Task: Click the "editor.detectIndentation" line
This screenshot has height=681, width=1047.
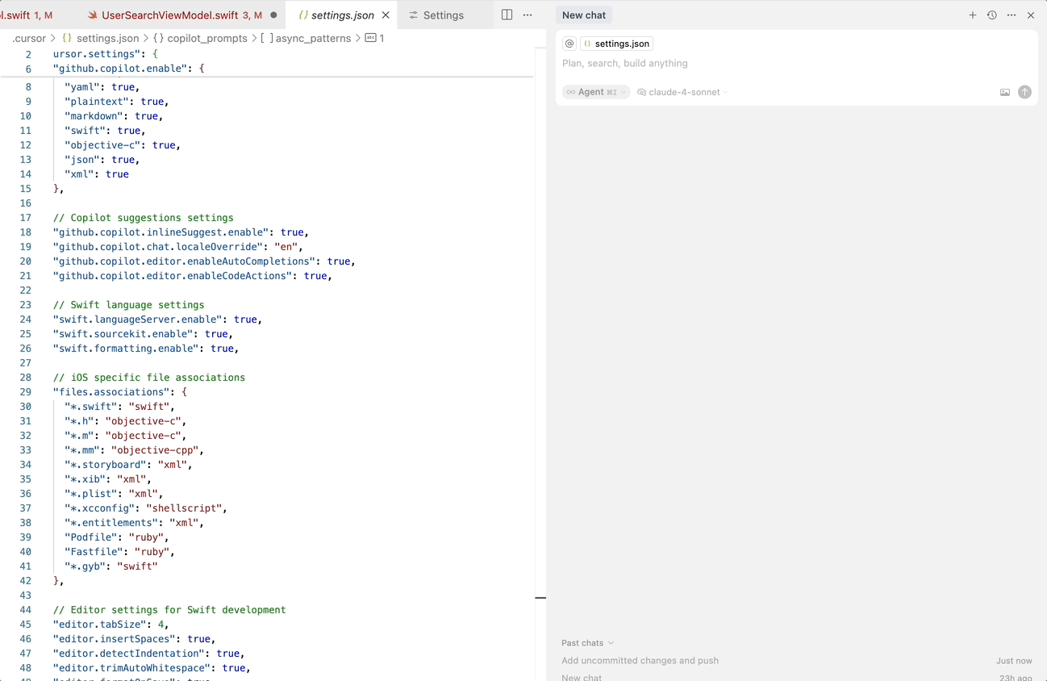Action: pyautogui.click(x=149, y=654)
